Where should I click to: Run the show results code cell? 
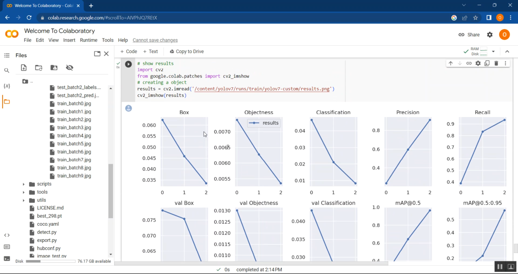click(128, 64)
